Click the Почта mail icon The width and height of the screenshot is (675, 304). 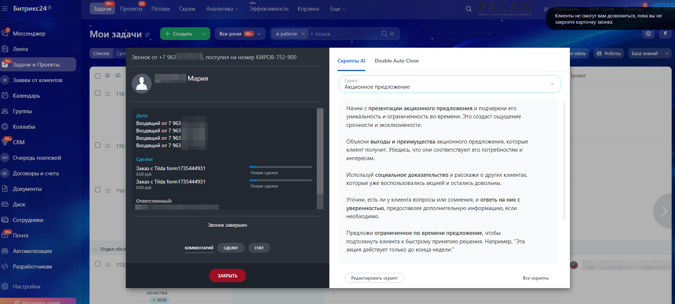click(x=5, y=235)
